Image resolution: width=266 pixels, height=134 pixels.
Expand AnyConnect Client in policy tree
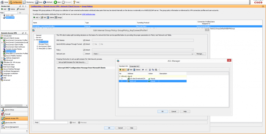point(37,46)
